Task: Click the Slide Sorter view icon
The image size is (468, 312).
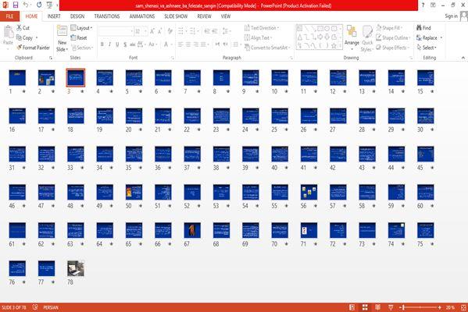Action: point(365,307)
